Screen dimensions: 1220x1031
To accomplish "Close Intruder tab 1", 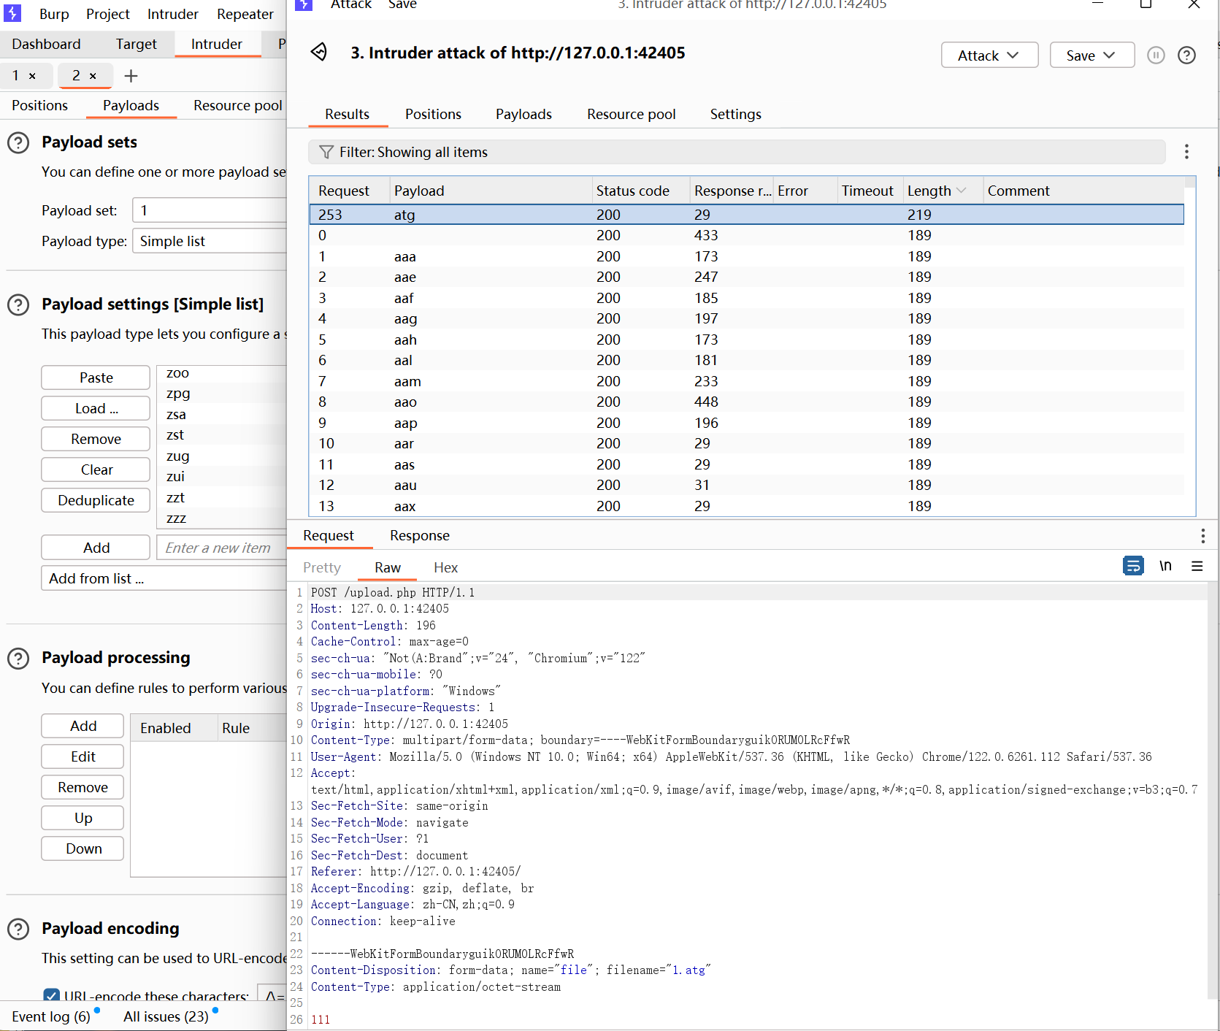I will coord(32,76).
